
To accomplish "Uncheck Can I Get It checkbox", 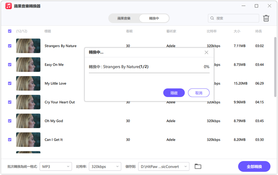I will [x=10, y=140].
